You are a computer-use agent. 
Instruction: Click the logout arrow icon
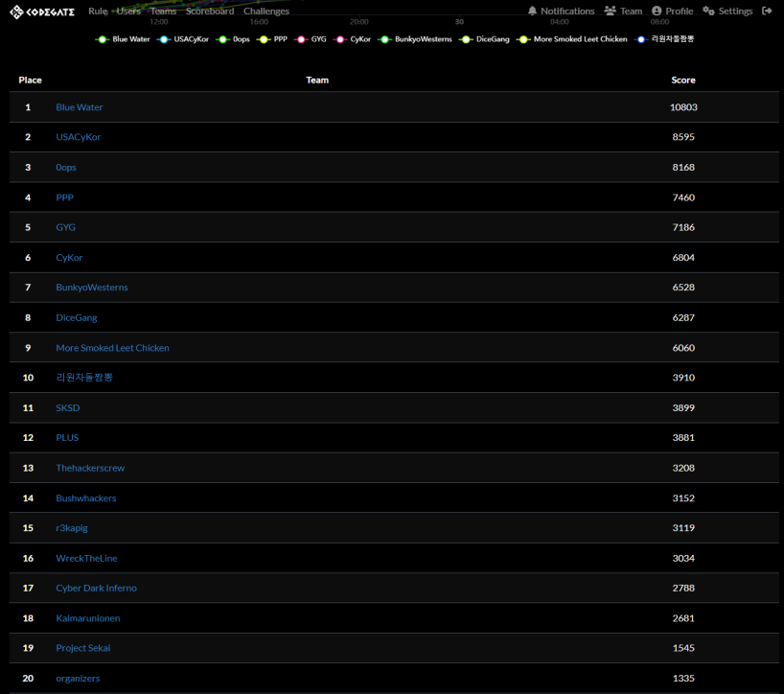[x=767, y=12]
